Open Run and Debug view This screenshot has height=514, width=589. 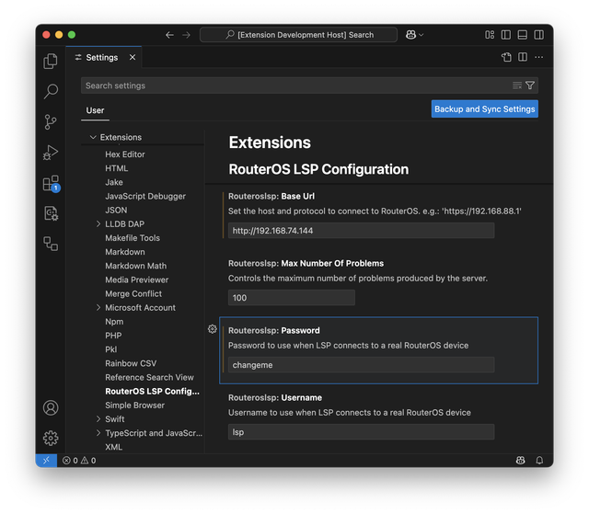tap(51, 153)
